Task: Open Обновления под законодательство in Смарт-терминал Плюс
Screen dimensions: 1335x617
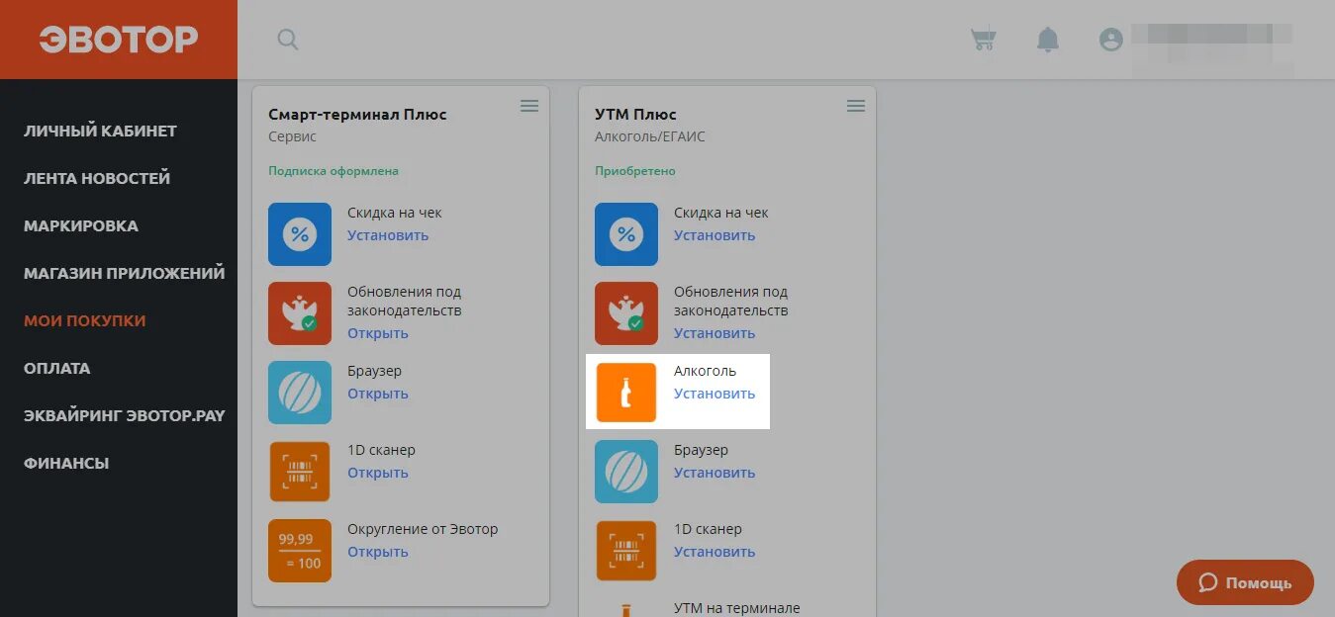Action: (x=378, y=333)
